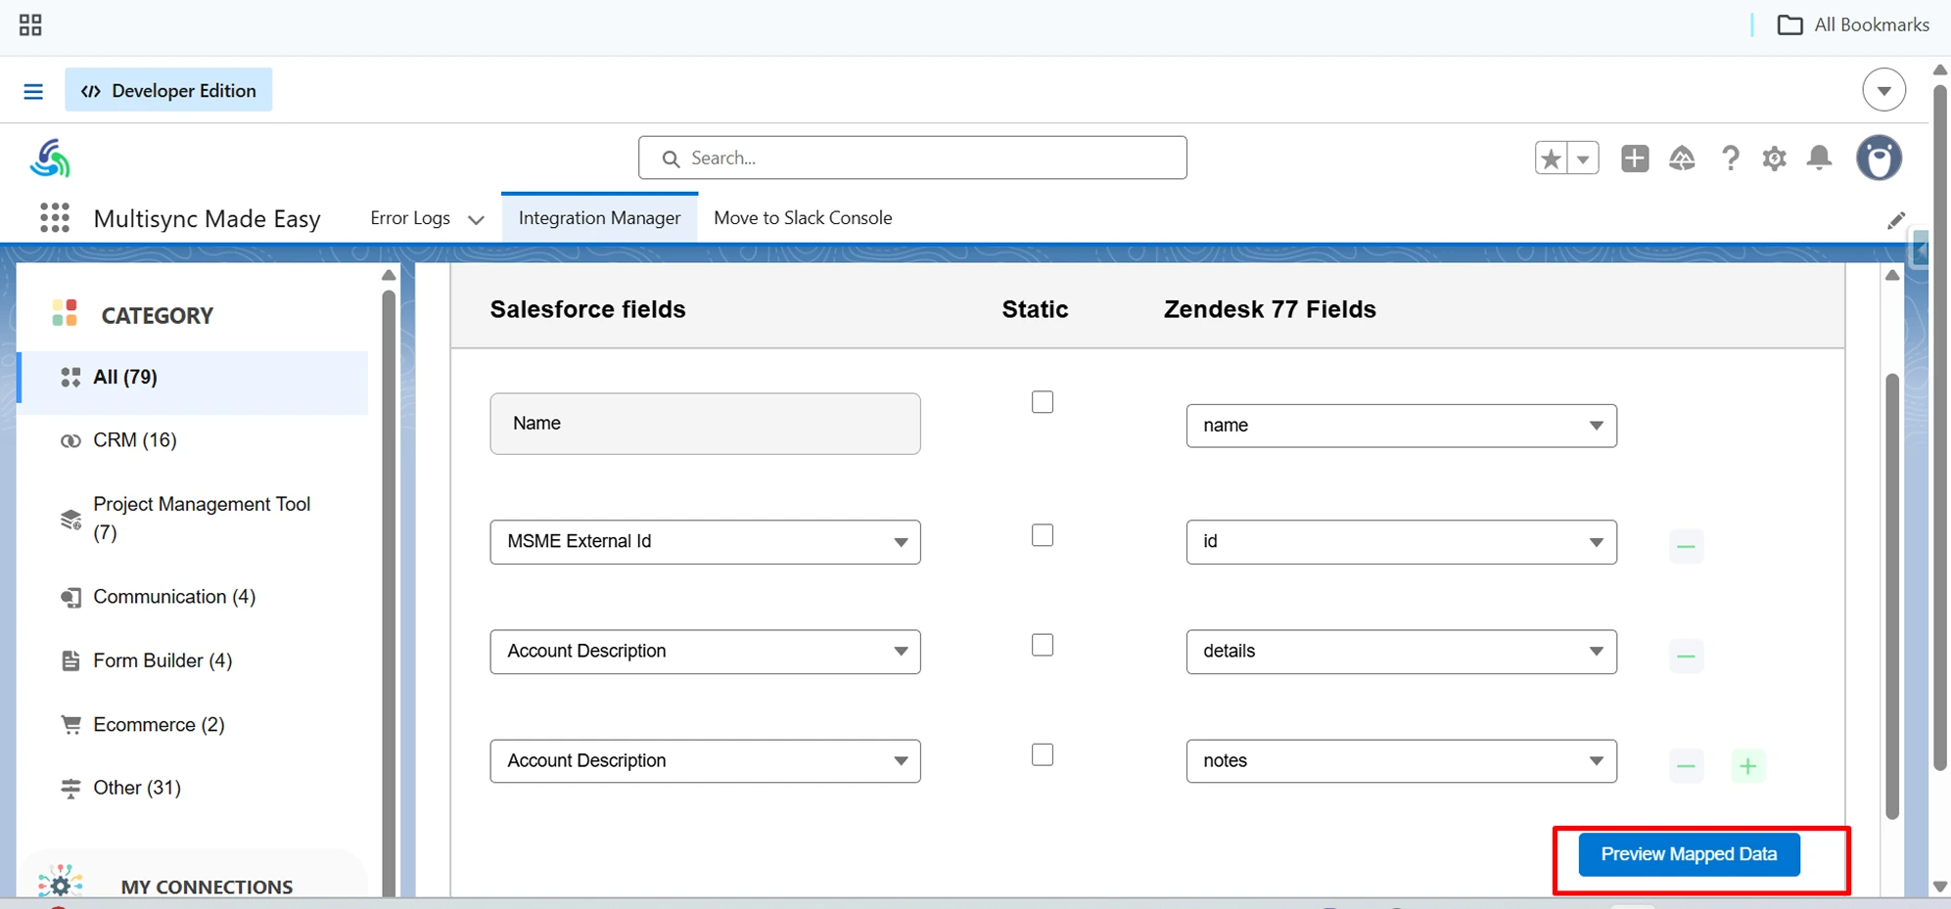
Task: Click the Other category sliders icon
Action: pyautogui.click(x=70, y=788)
